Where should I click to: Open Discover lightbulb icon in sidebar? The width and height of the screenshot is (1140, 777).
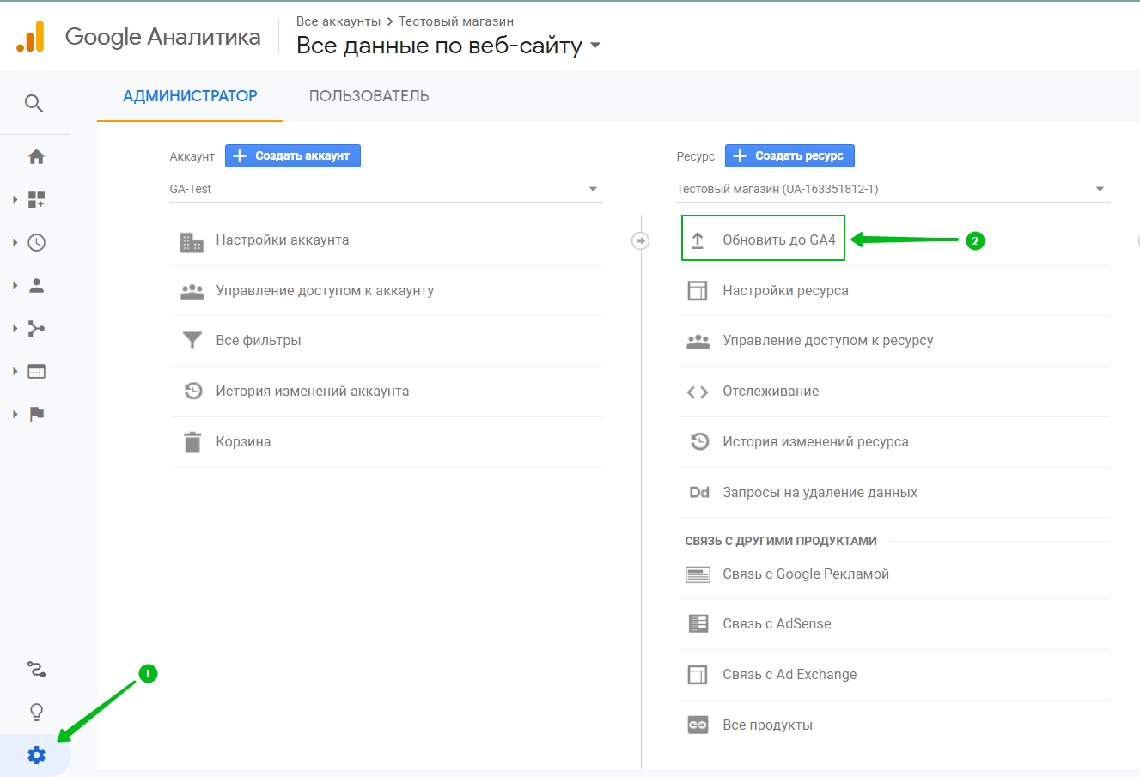coord(36,712)
